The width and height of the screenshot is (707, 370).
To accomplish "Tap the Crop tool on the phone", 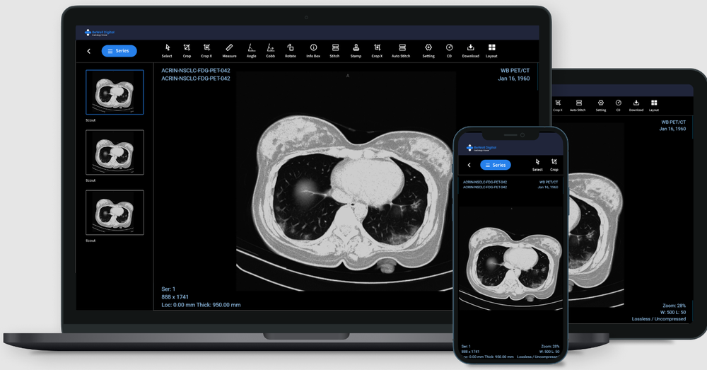I will (x=554, y=165).
